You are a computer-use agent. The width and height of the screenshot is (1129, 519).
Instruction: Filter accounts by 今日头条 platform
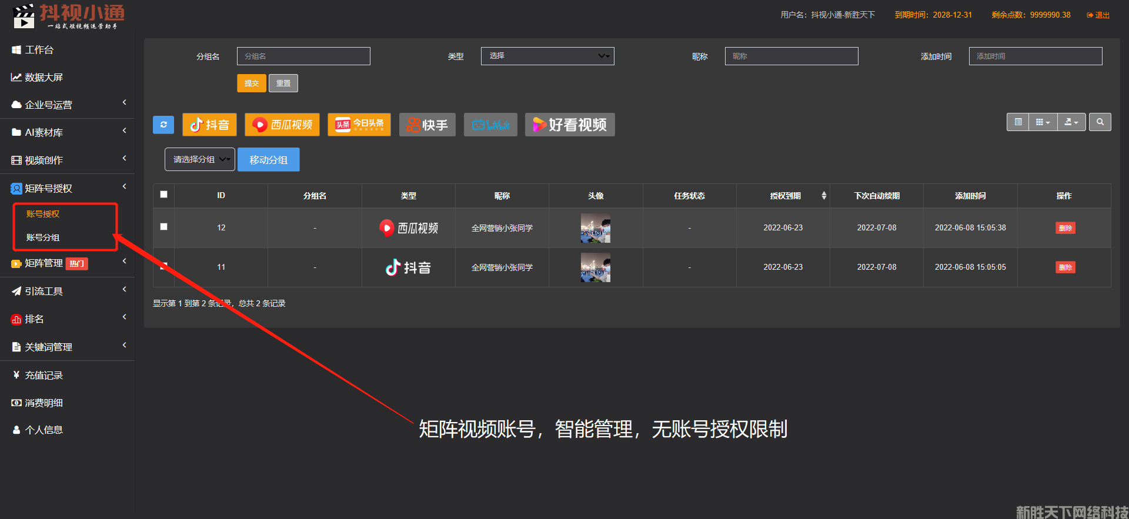coord(359,125)
